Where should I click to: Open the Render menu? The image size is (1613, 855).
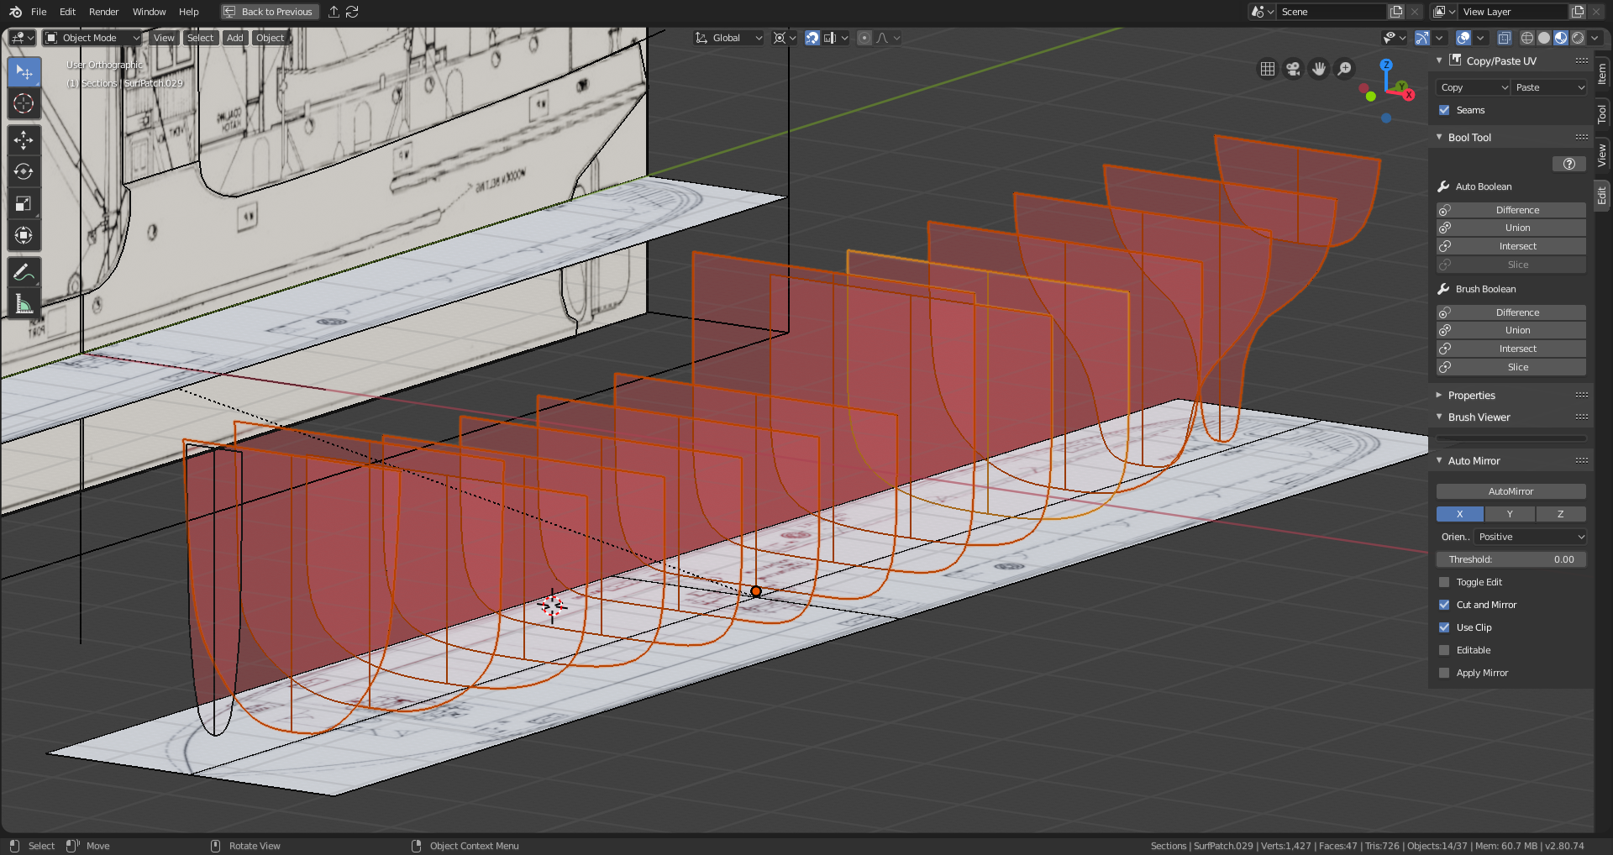click(x=103, y=12)
